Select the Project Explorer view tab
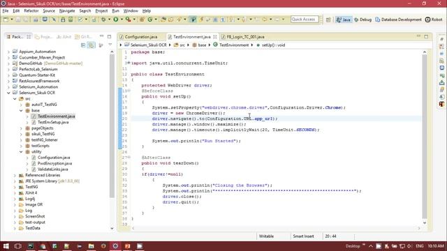This screenshot has width=447, height=251. 43,37
